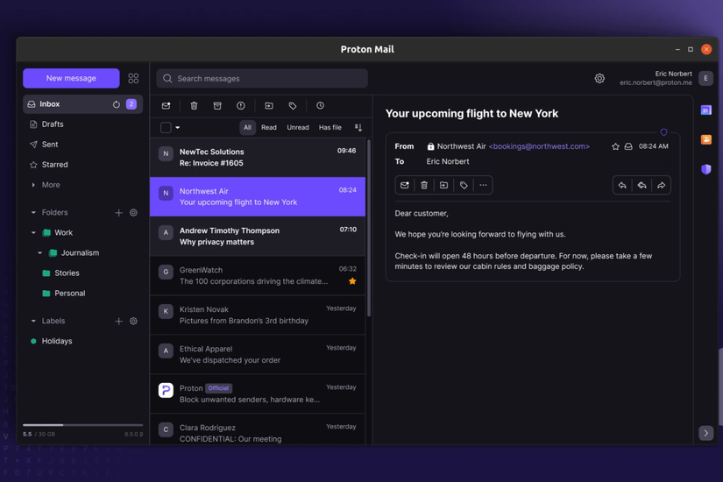Open Kristen Novak's birthday pictures email
Image resolution: width=723 pixels, height=482 pixels.
(x=258, y=315)
